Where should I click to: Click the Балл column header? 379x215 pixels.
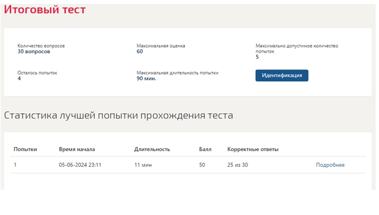[205, 149]
